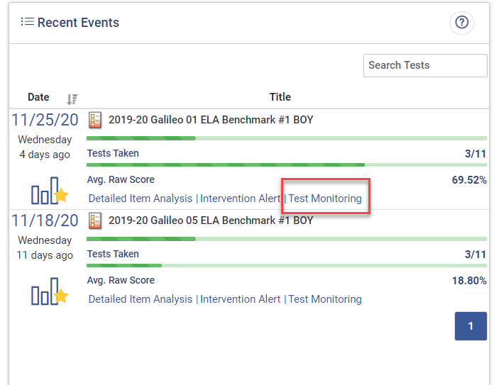Select the 2019-20 Galileo 01 ELA Benchmark title
The height and width of the screenshot is (385, 494).
click(x=211, y=120)
